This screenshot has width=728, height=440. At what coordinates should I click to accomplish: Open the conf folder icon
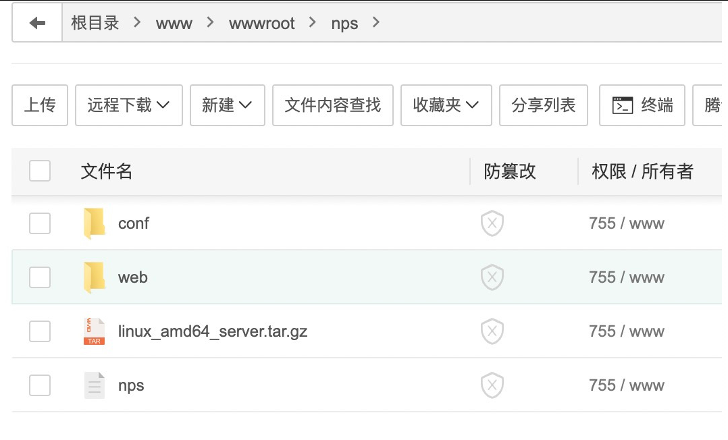pos(95,223)
